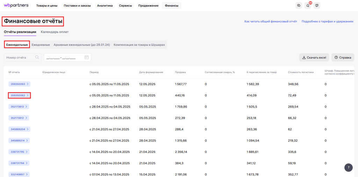Click the № отчета column header

(x=14, y=72)
